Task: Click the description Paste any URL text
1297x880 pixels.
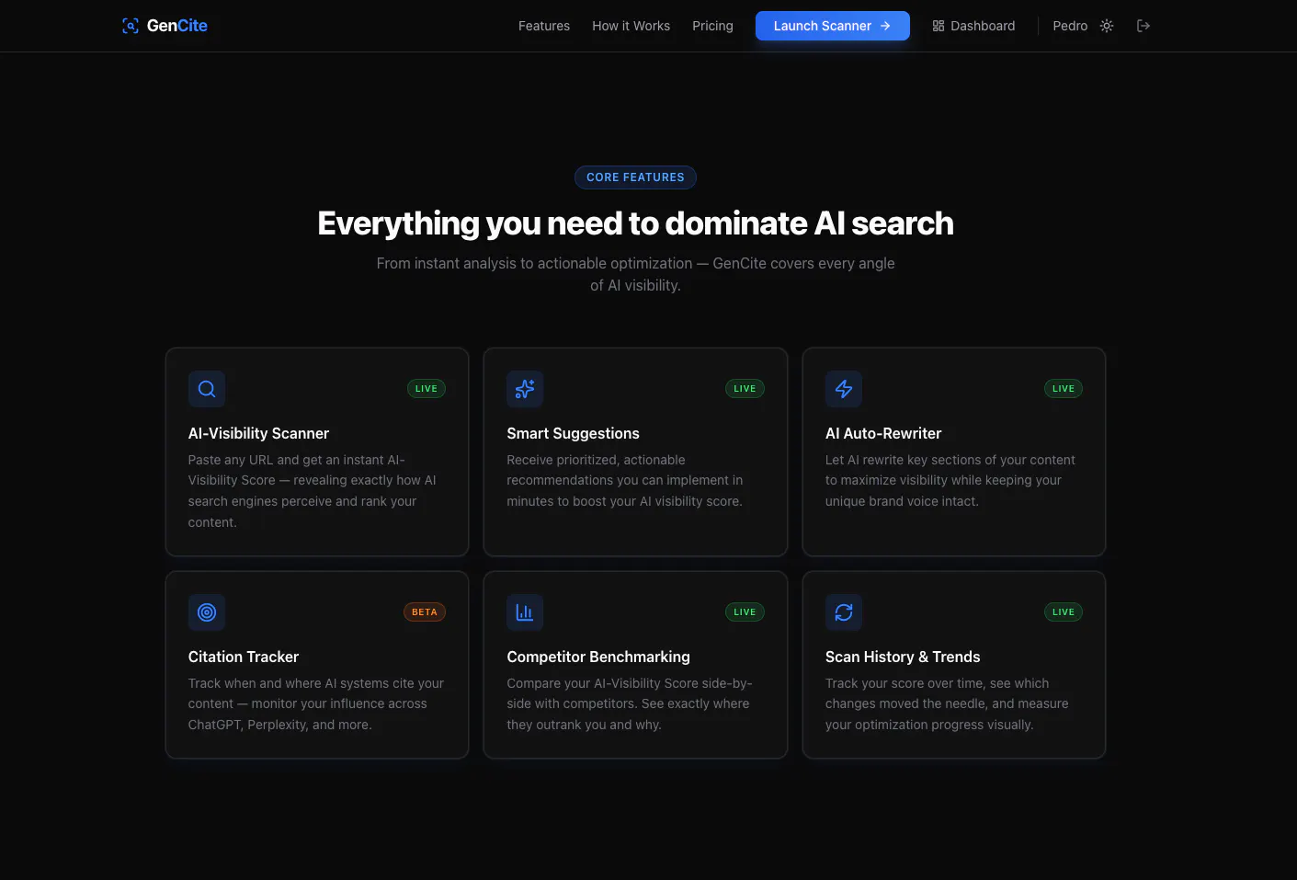Action: click(x=313, y=491)
